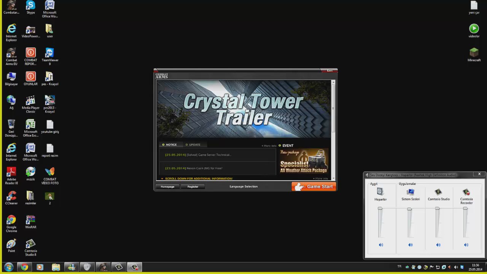
Task: Click the Chrome icon in the taskbar
Action: 24,267
